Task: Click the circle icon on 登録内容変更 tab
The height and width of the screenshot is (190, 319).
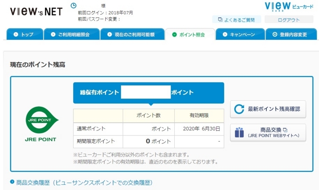Action: click(275, 35)
